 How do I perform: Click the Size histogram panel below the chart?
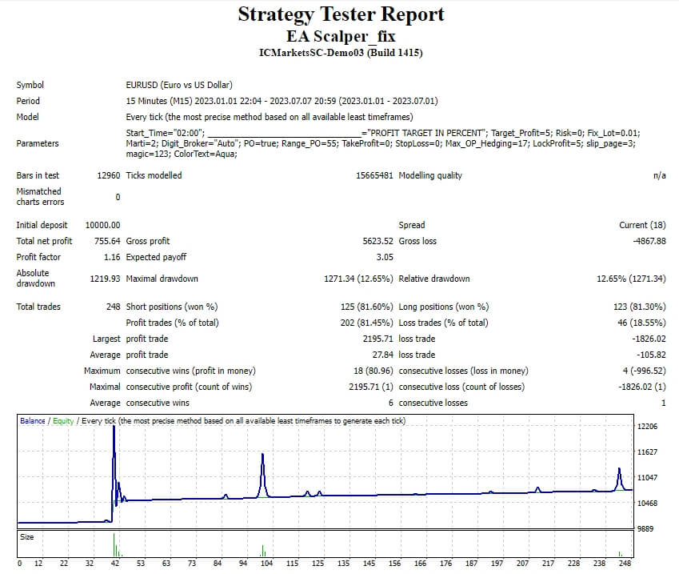(320, 542)
